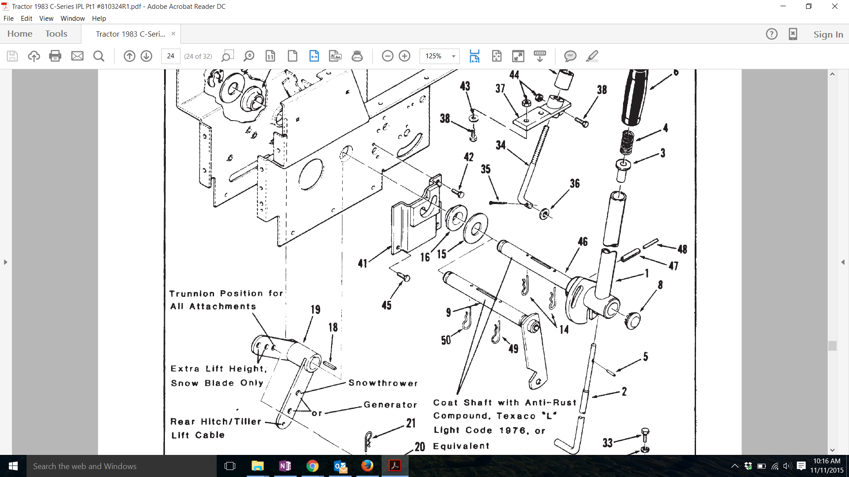Click the Print file icon
849x477 pixels.
55,56
